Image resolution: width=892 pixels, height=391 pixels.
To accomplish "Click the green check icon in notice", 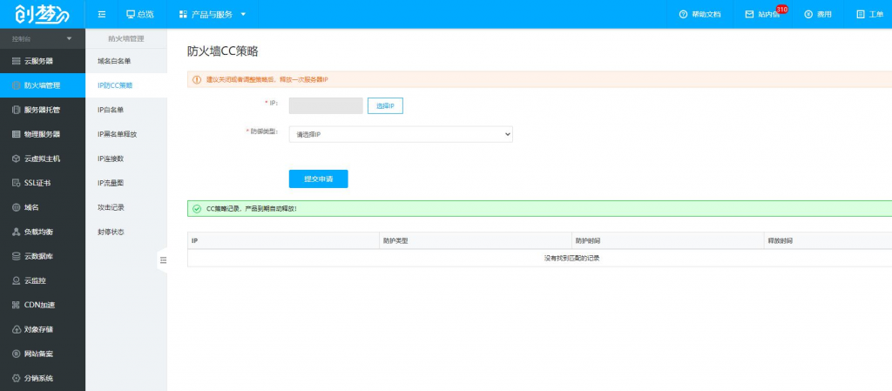I will (x=197, y=209).
